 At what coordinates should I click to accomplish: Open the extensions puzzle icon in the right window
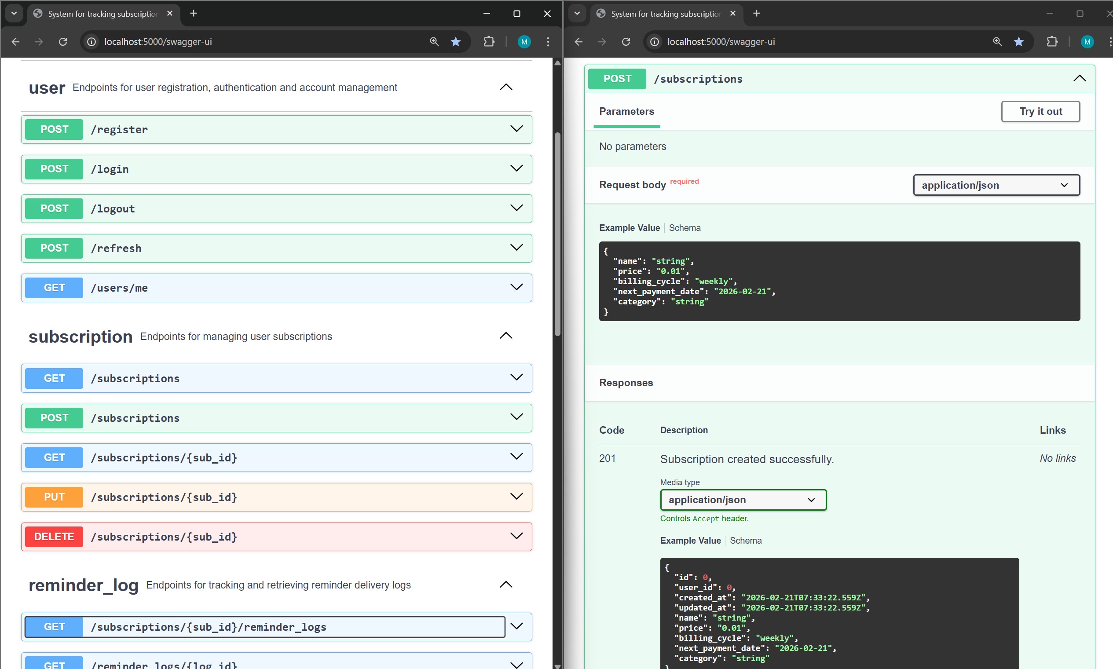pos(1052,41)
